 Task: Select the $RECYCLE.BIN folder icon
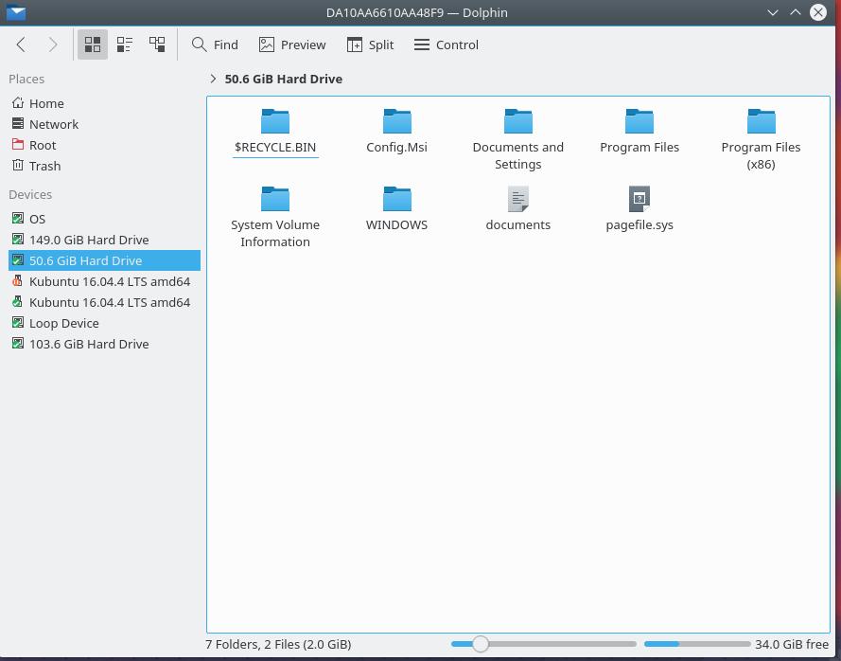point(275,121)
